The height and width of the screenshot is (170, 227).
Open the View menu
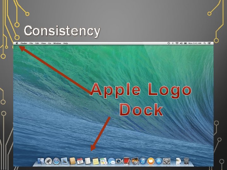[x=44, y=43]
